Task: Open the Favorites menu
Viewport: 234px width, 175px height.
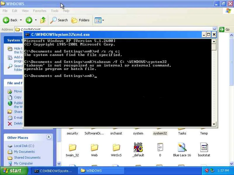Action: pyautogui.click(x=40, y=11)
